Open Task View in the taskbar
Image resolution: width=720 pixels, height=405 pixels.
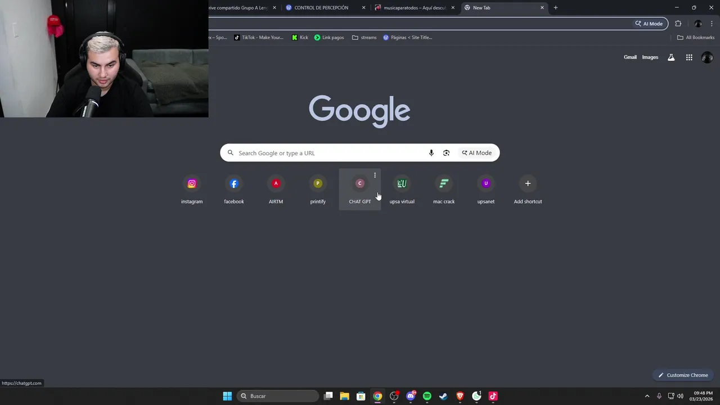click(x=328, y=396)
